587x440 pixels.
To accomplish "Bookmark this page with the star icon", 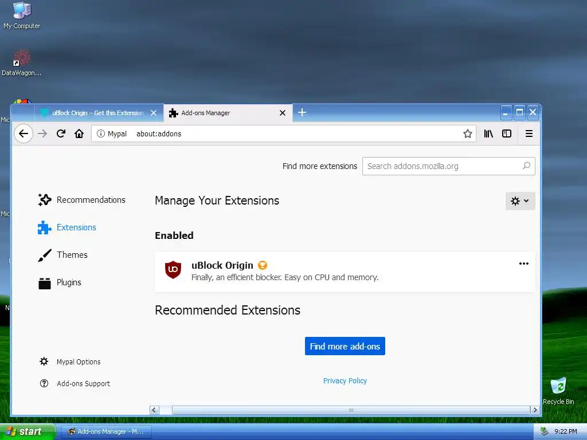I will [x=468, y=133].
